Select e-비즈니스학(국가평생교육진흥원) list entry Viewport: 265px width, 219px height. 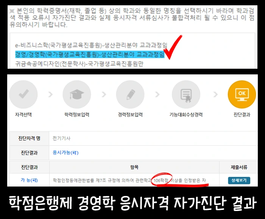coord(91,45)
